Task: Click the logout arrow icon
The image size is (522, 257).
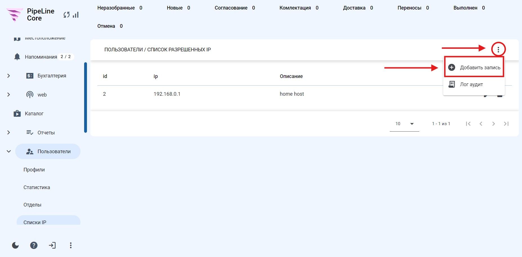Action: [x=52, y=245]
